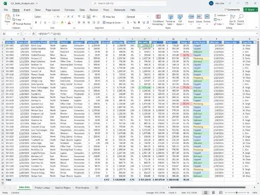This screenshot has width=260, height=195.
Task: Center cell text horizontally
Action: click(x=84, y=22)
